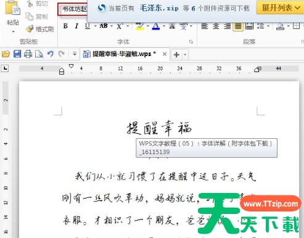Create a new document tab with plus
Viewport: 304px width, 238px height.
(176, 55)
